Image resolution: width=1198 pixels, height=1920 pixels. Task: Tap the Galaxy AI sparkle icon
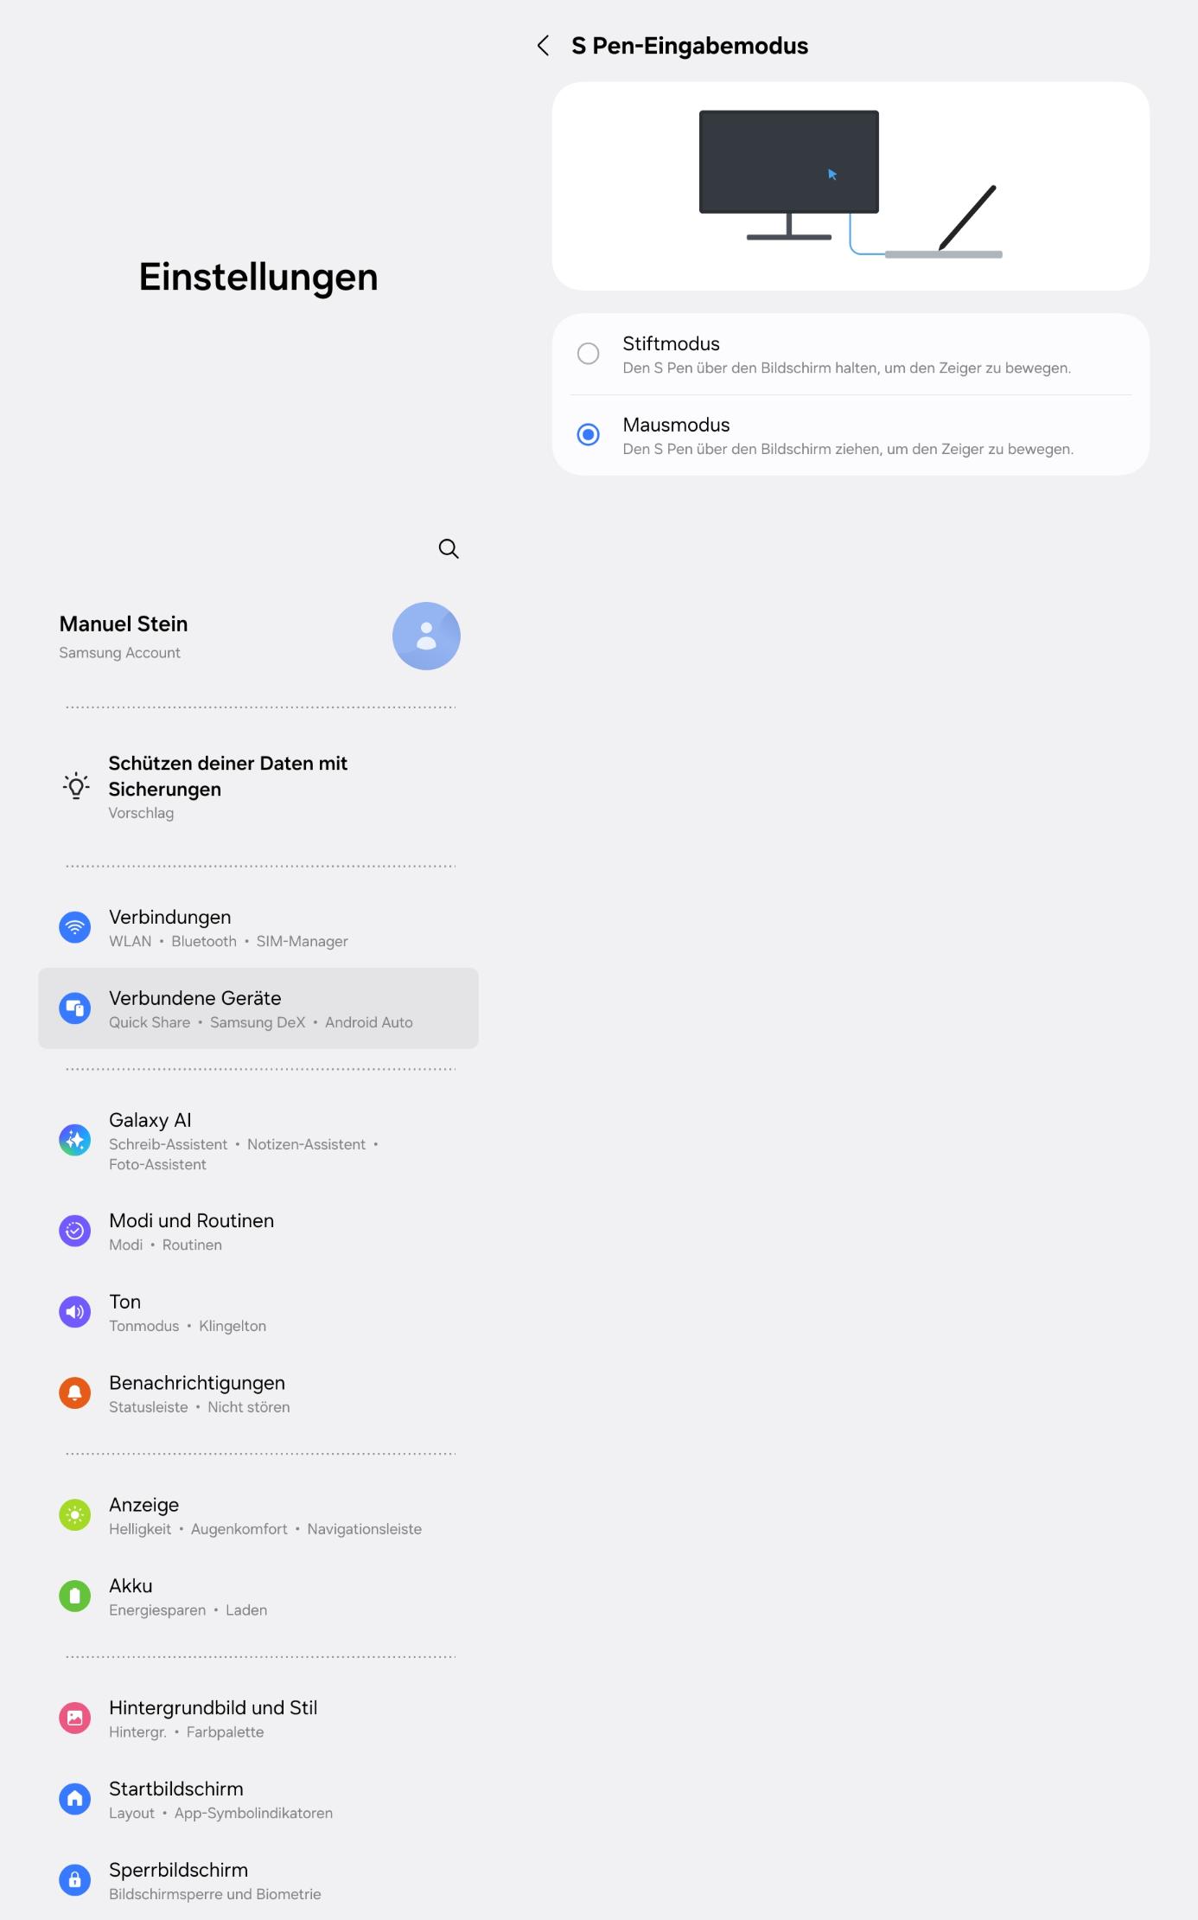click(x=75, y=1140)
